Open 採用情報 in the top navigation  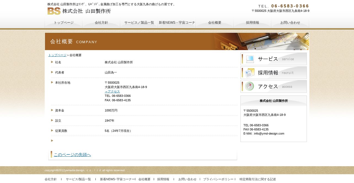pyautogui.click(x=253, y=23)
